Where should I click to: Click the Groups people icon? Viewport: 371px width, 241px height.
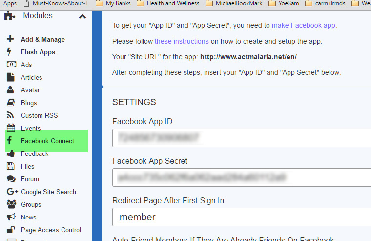tap(11, 204)
